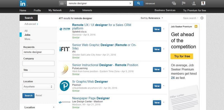Screen dimensions: 224x110
Task: Clear the search box with X icon
Action: pyautogui.click(x=130, y=3)
